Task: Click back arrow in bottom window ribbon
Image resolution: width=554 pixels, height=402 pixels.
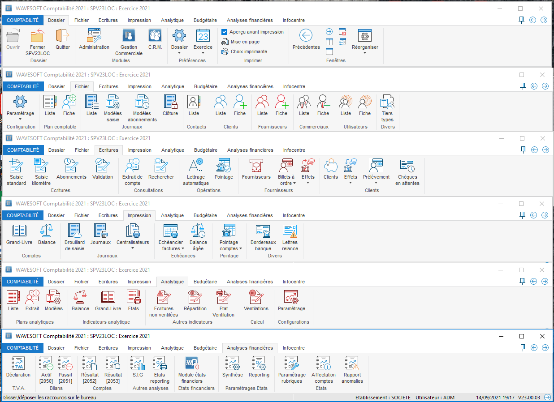Action: [533, 347]
